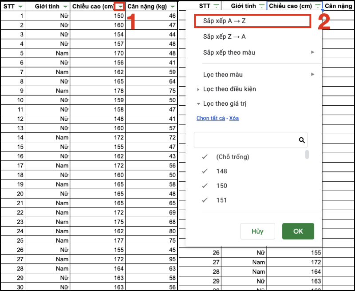Select height 177 cell in left table

[x=98, y=240]
